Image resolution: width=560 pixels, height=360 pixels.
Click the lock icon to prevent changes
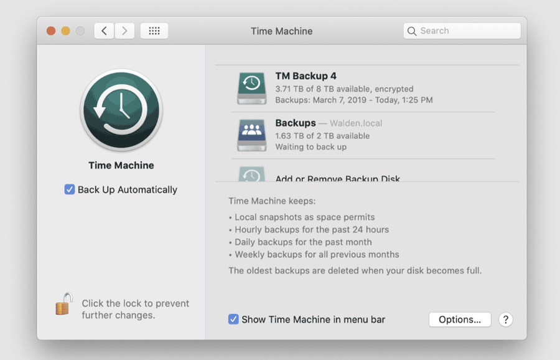click(x=64, y=304)
